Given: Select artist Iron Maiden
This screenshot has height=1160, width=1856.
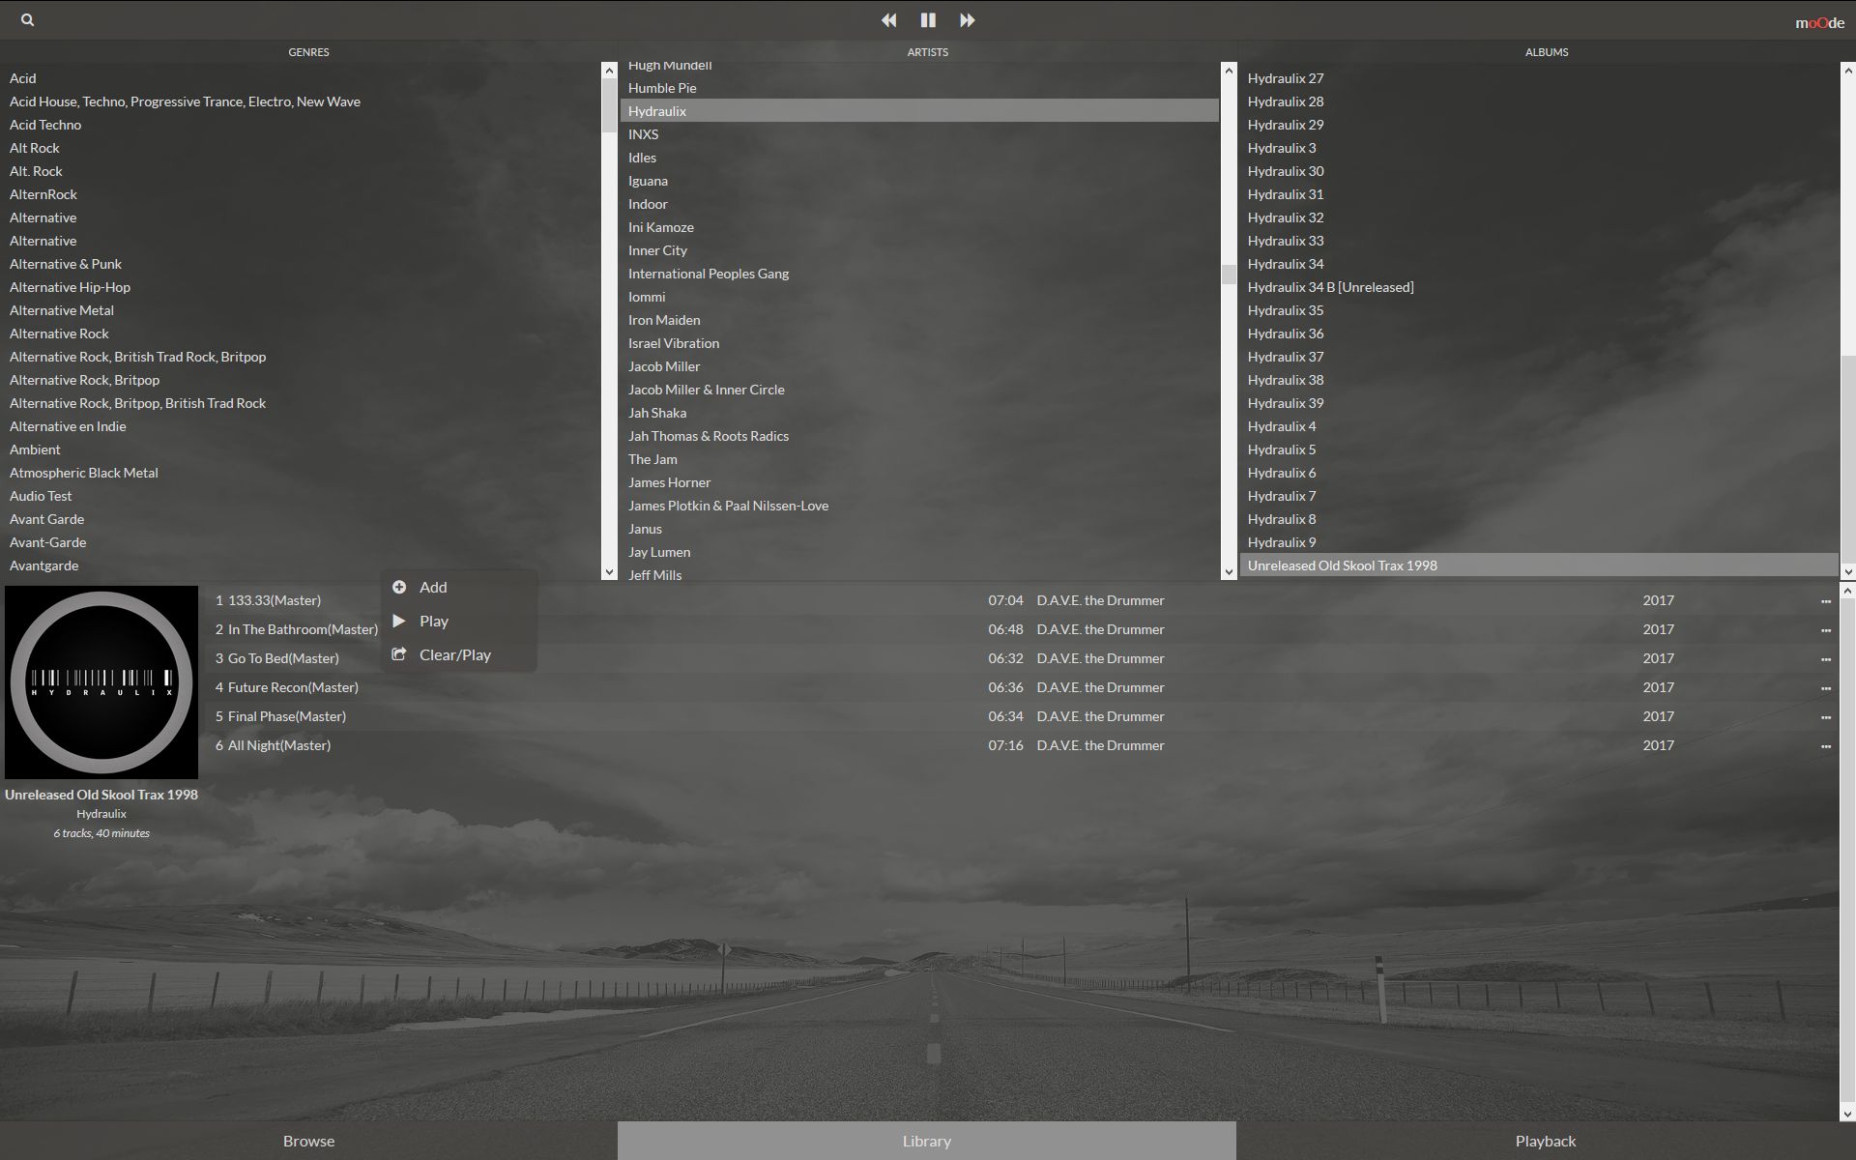Looking at the screenshot, I should click(x=664, y=320).
